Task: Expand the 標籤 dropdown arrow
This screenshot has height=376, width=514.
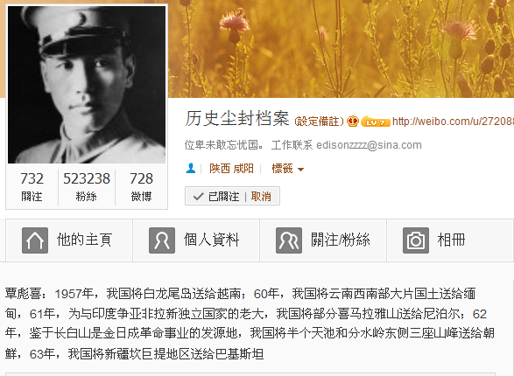Action: pyautogui.click(x=300, y=170)
